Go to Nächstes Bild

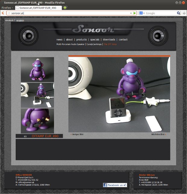159,134
